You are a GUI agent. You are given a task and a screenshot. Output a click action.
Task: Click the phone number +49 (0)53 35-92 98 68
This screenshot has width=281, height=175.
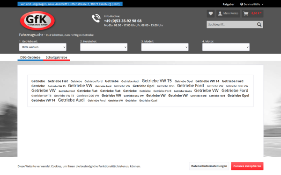(x=123, y=21)
